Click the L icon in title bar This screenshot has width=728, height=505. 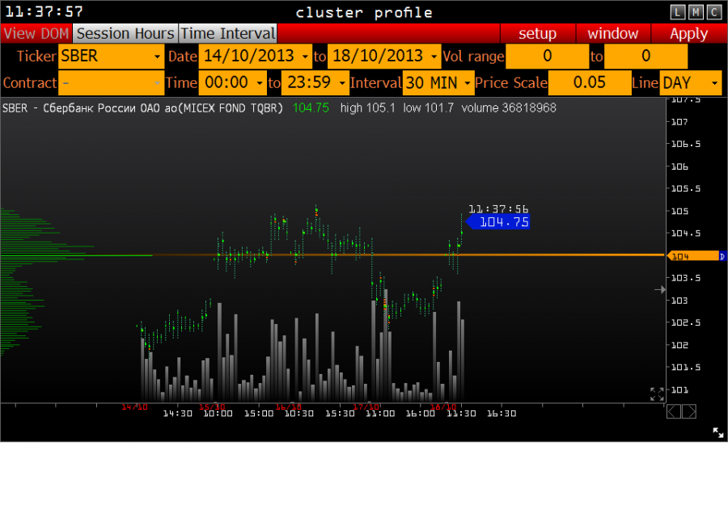pos(678,12)
